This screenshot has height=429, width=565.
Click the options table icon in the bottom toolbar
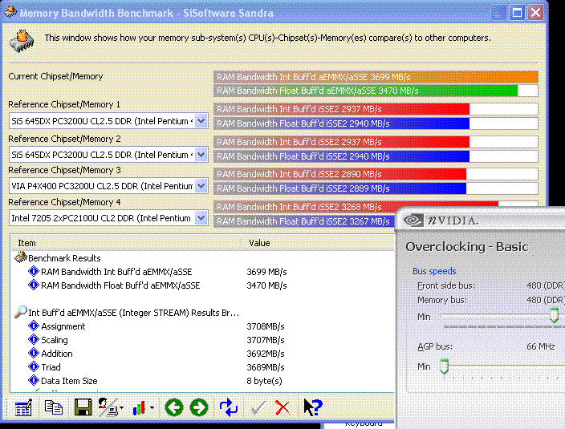tap(23, 407)
